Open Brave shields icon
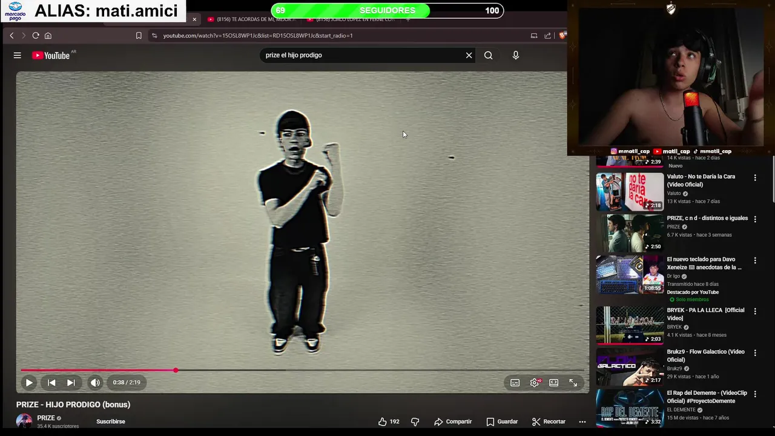This screenshot has width=775, height=436. click(562, 36)
